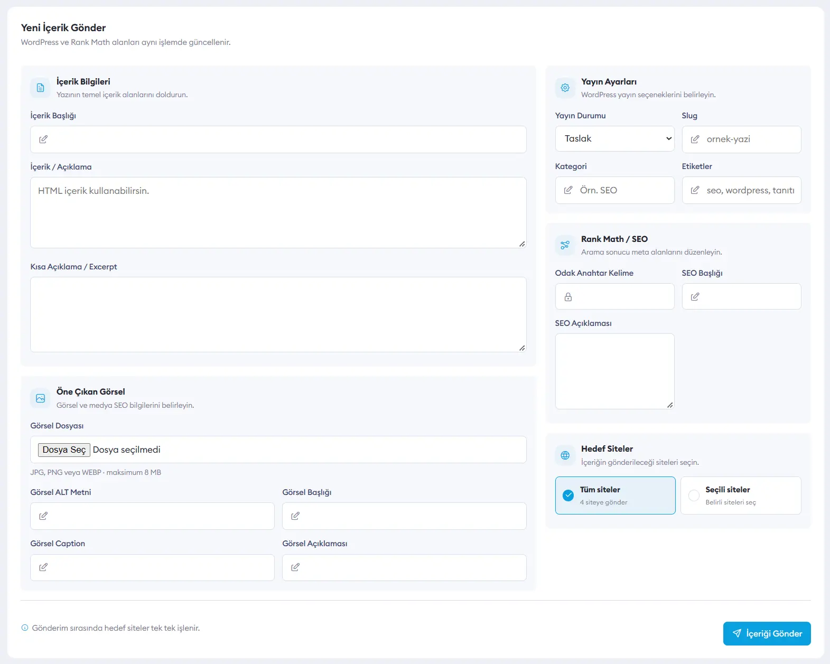Focus the İçerik Başlığı input
Screen dimensions: 830x664
278,139
